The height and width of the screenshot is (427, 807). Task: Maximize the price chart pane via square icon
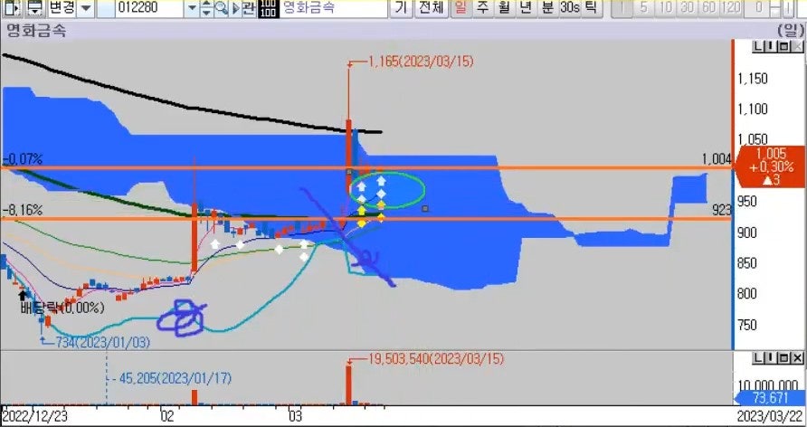tap(783, 47)
